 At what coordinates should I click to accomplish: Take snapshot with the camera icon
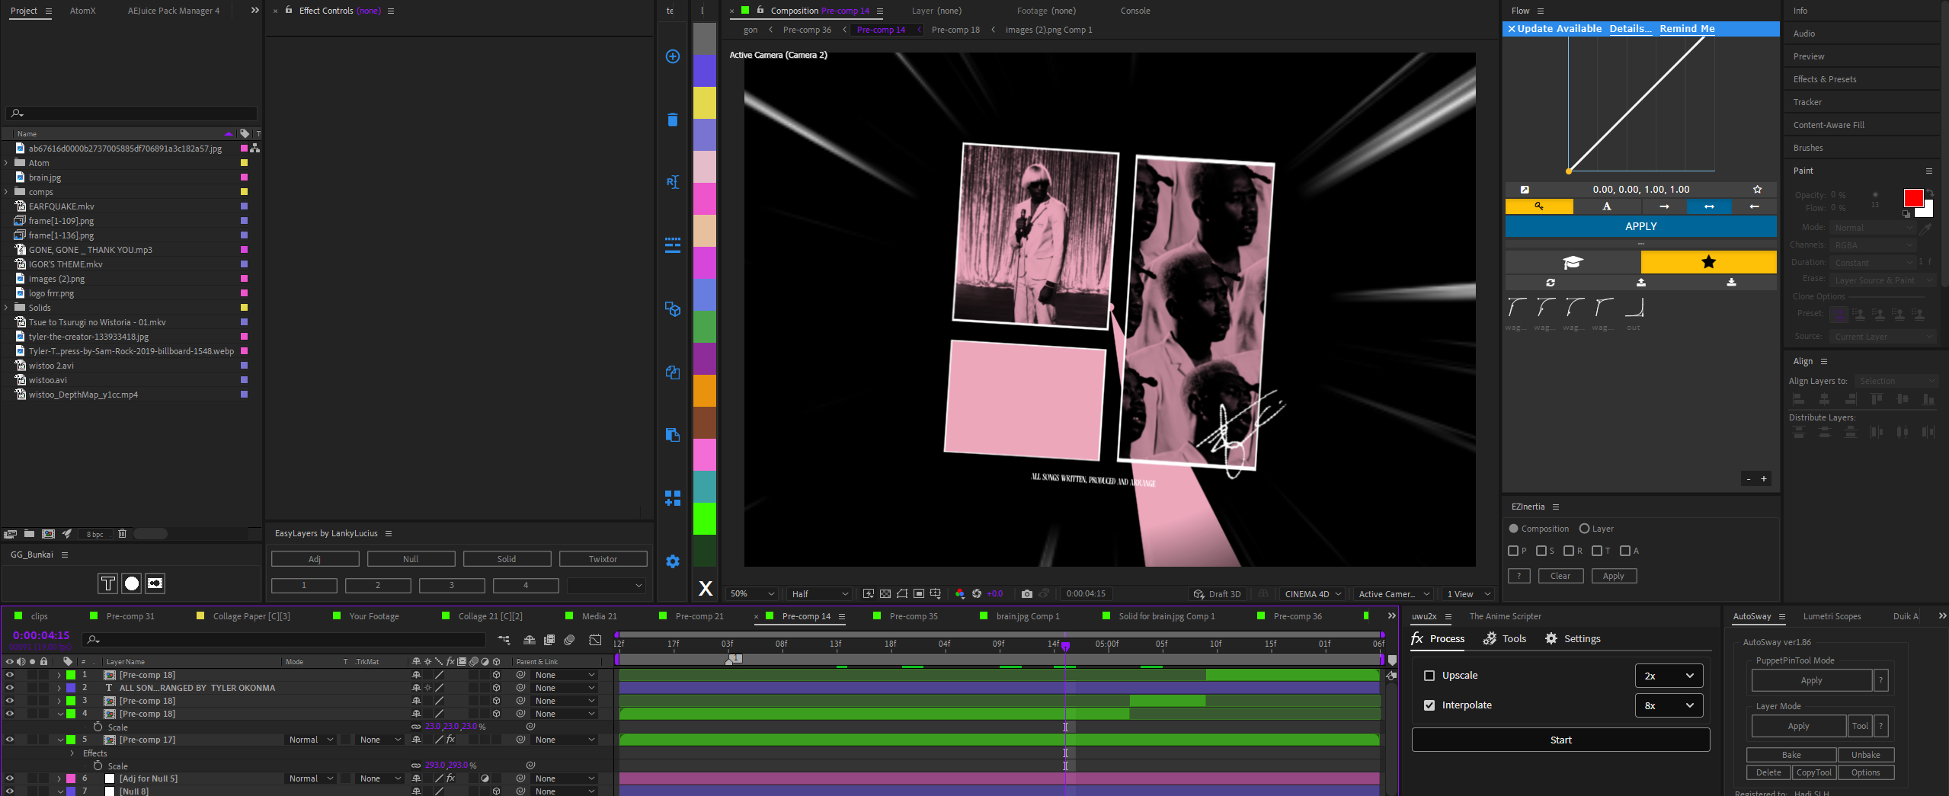pos(1027,594)
